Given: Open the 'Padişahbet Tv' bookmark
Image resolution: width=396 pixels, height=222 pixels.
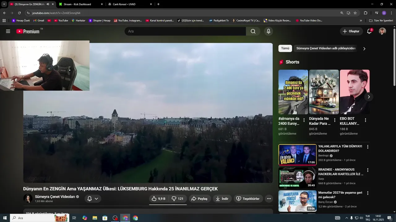Looking at the screenshot, I should pos(219,21).
